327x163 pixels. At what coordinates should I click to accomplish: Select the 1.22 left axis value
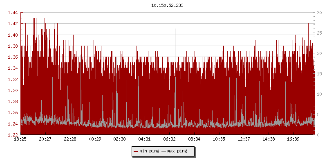pyautogui.click(x=12, y=135)
